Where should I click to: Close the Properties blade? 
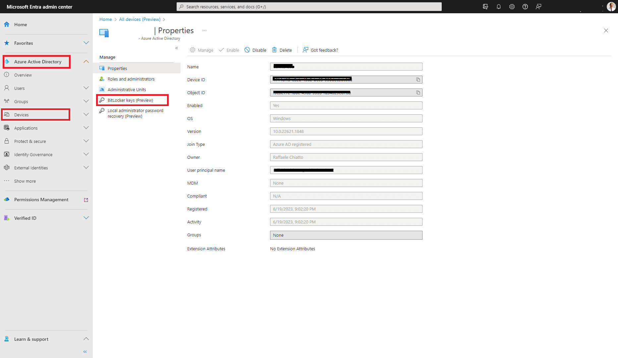click(606, 30)
